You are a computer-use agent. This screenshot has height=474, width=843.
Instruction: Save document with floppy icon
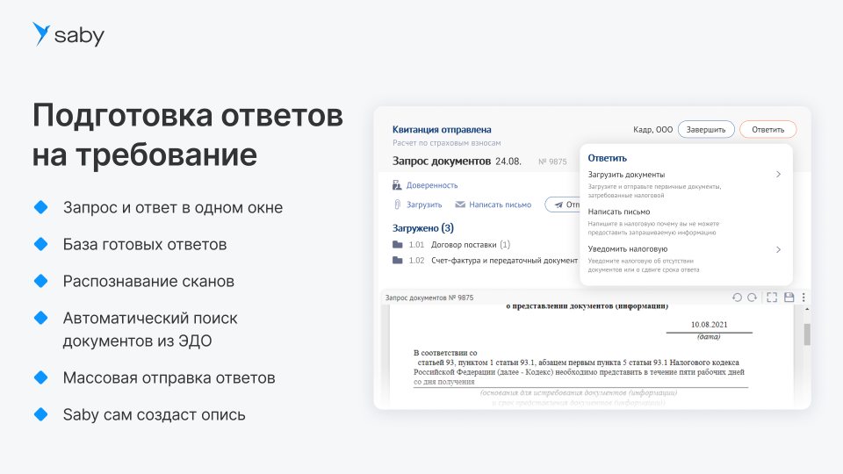[789, 298]
